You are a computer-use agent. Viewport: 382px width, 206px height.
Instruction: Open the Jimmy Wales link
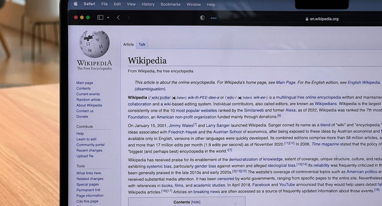click(x=181, y=125)
